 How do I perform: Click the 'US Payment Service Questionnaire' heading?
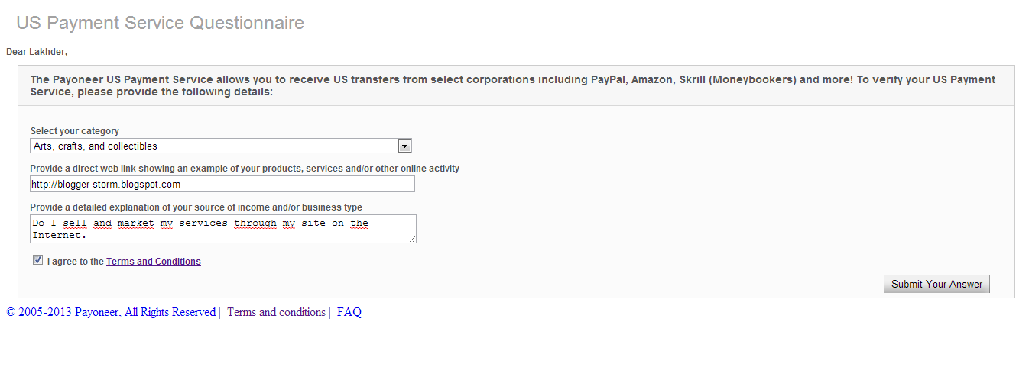(x=161, y=23)
